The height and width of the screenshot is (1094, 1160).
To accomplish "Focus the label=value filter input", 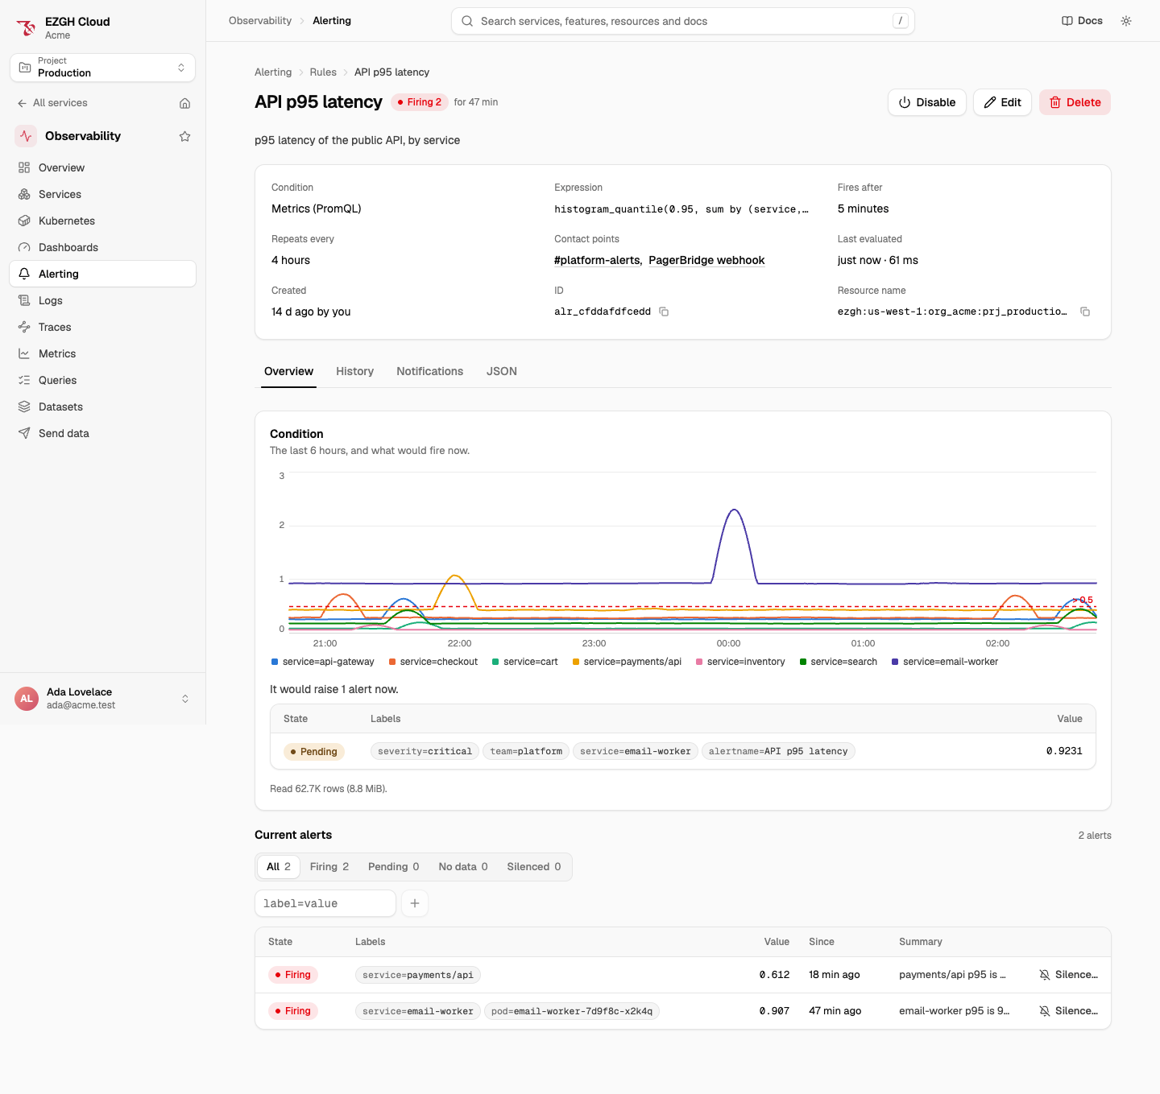I will click(325, 903).
